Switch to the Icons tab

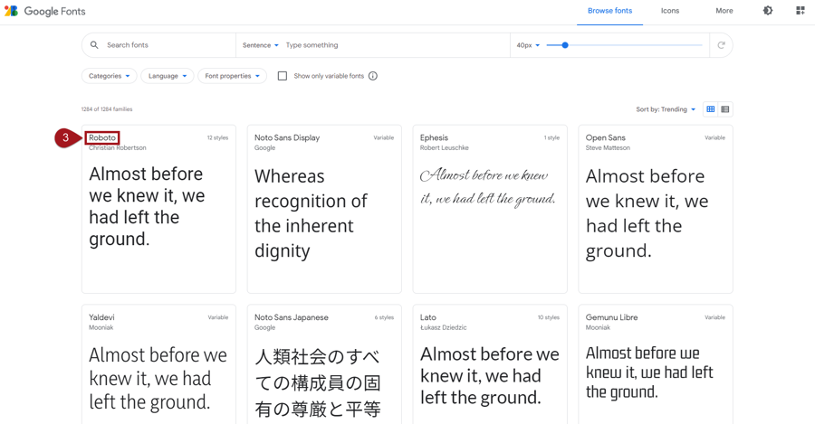pos(670,11)
